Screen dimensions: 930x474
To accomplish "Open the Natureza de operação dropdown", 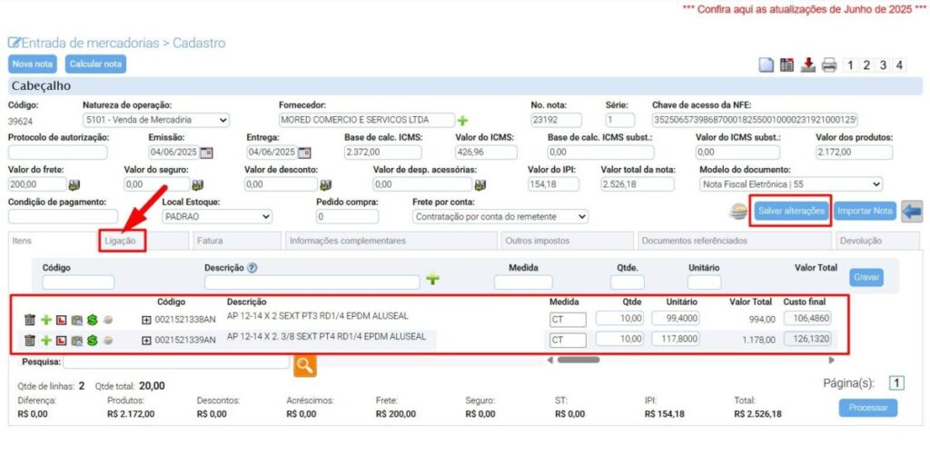I will click(x=155, y=120).
